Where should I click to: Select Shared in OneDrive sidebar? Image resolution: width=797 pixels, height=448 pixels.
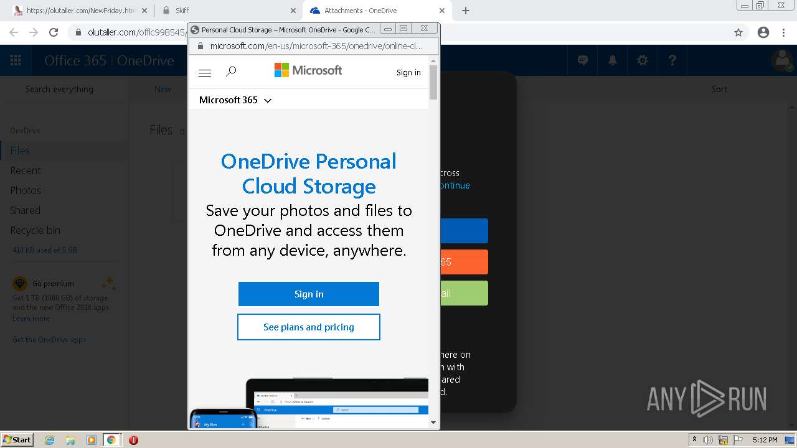coord(26,210)
